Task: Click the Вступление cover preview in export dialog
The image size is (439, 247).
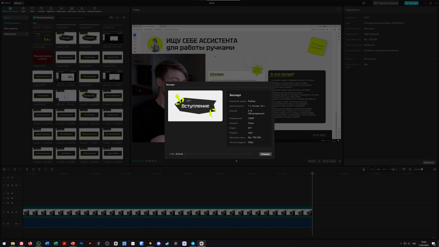Action: (195, 106)
